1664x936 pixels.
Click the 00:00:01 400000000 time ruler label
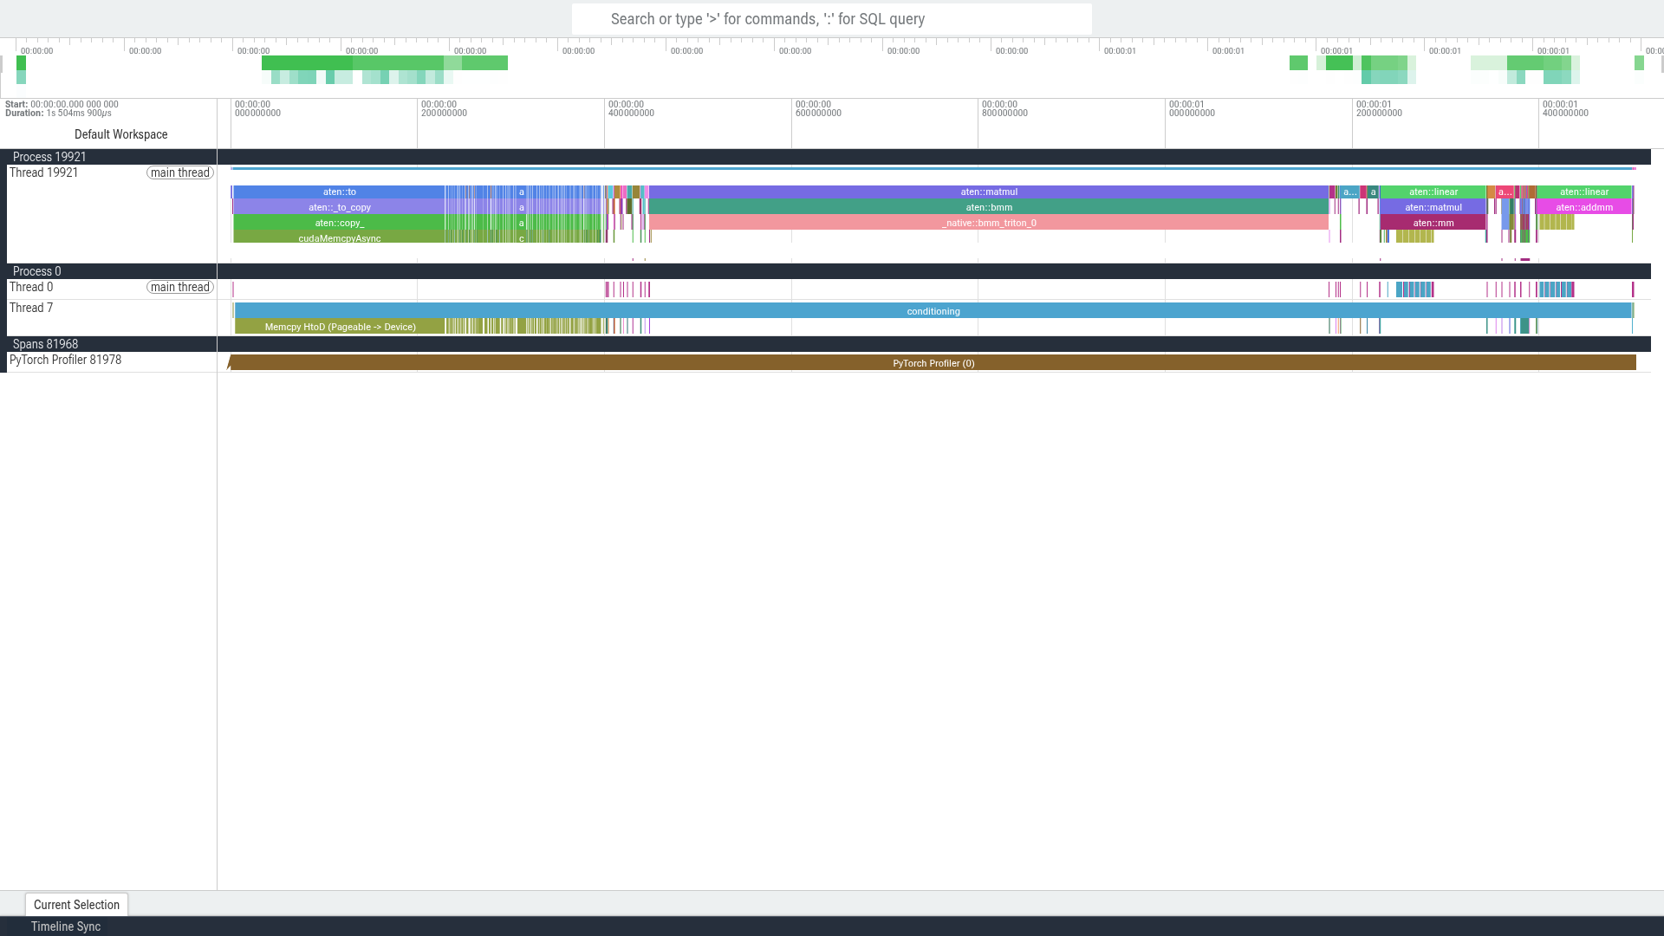pyautogui.click(x=1565, y=108)
